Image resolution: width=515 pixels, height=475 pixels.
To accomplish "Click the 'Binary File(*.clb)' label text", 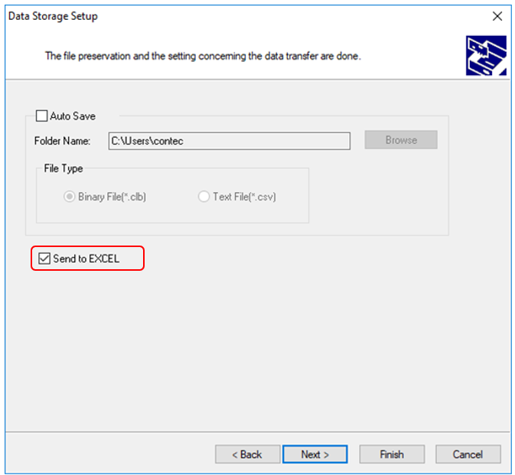I will [112, 197].
